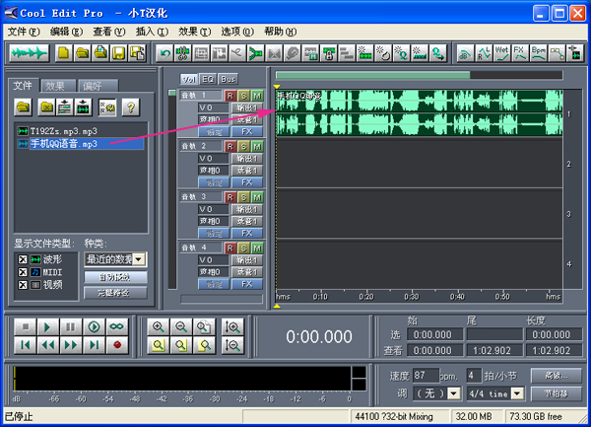Click the Undo toolbar icon
This screenshot has width=591, height=427.
pos(164,53)
